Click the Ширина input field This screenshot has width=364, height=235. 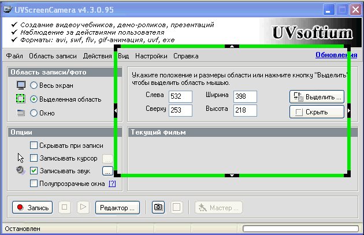(x=245, y=96)
